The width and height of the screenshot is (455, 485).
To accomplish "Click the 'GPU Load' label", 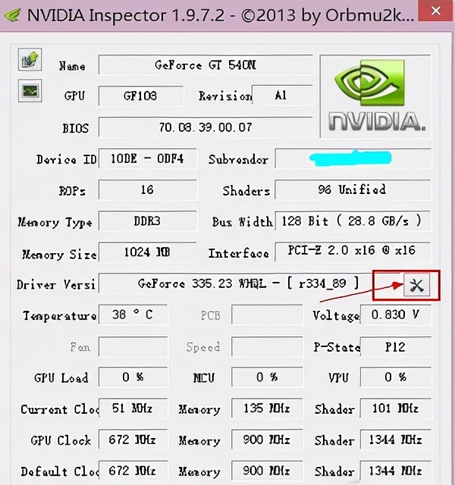I will [61, 378].
